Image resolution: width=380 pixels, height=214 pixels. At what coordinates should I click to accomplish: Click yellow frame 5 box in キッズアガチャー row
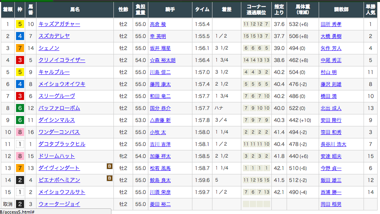pos(20,24)
